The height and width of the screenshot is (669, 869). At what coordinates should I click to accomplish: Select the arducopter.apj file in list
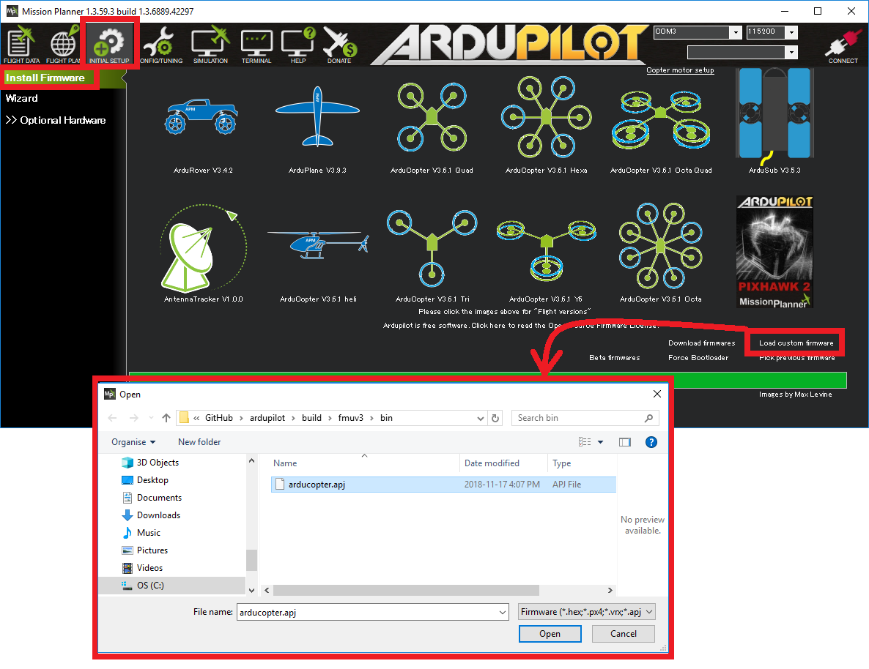317,485
